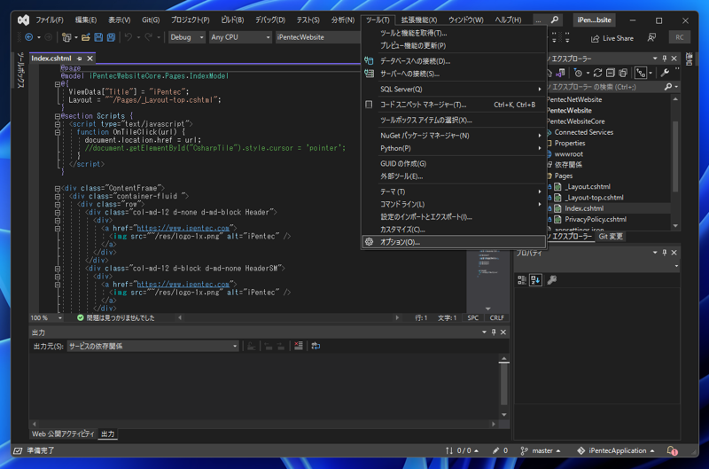Screen dimensions: 709x469
Task: Click the Output panel vertical scrollbar
Action: 503,387
